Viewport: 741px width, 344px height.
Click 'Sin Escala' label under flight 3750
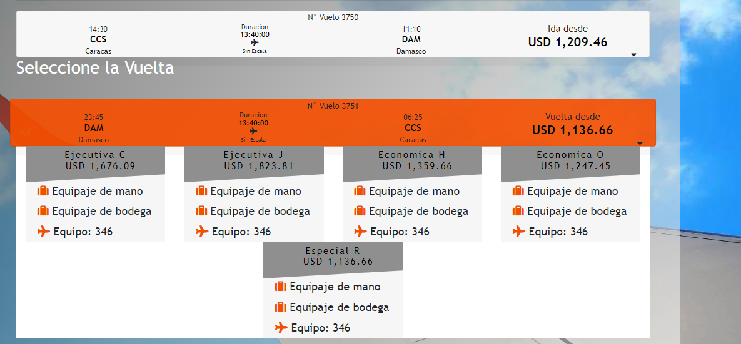pos(255,51)
